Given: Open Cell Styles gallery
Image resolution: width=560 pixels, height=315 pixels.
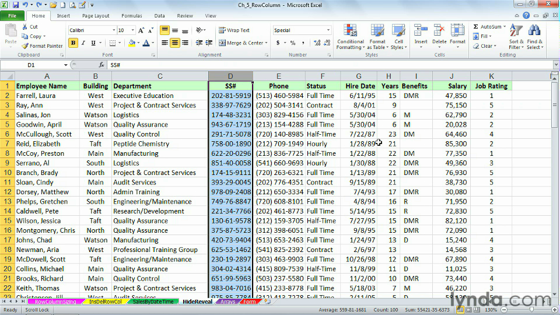Looking at the screenshot, I should coord(398,37).
